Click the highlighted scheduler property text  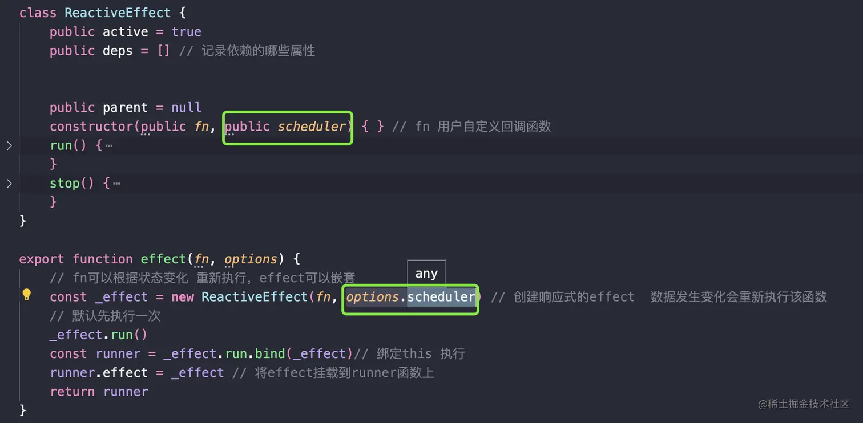click(441, 297)
